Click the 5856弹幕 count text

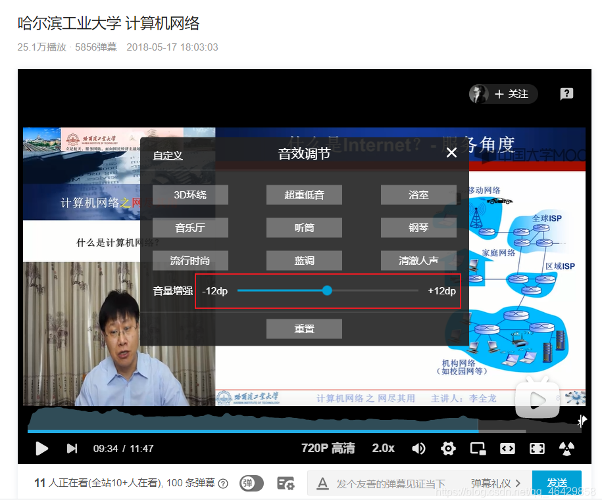(96, 47)
